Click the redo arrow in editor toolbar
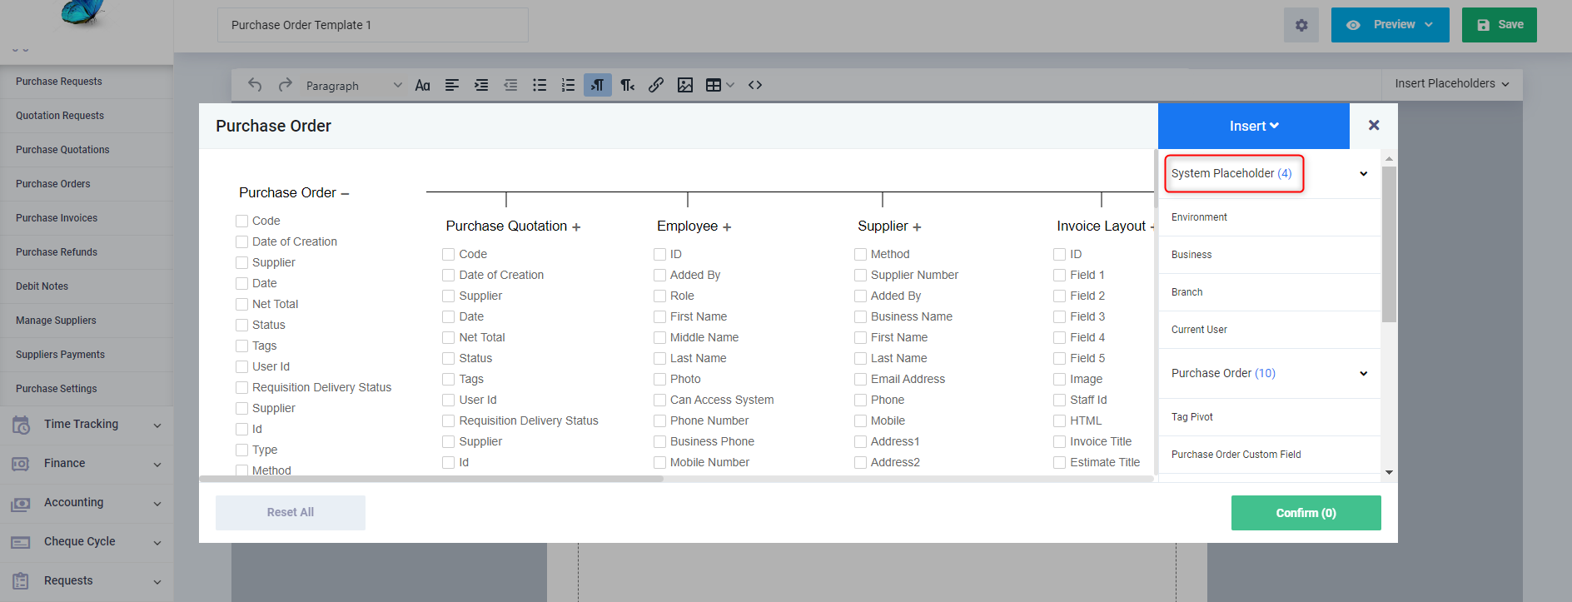This screenshot has height=602, width=1572. [285, 85]
